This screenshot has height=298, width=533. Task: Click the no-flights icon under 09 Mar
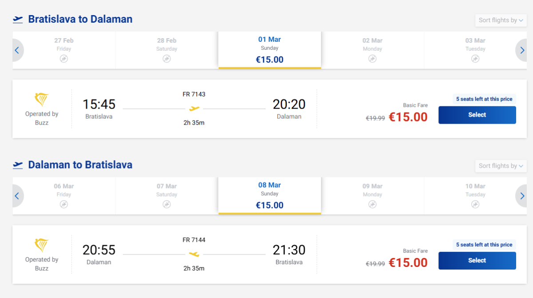coord(372,204)
